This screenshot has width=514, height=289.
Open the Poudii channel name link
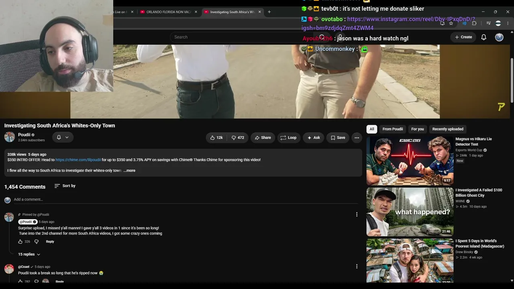24,135
